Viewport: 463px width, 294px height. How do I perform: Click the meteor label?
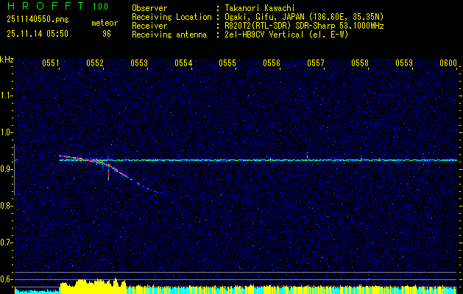105,23
